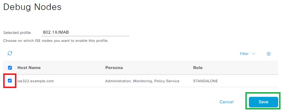
Task: Click the empty header area right of Role
Action: (241, 68)
